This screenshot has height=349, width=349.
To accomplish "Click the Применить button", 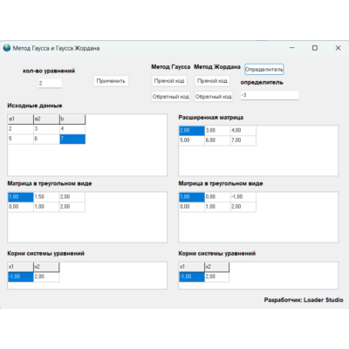I will tap(111, 81).
